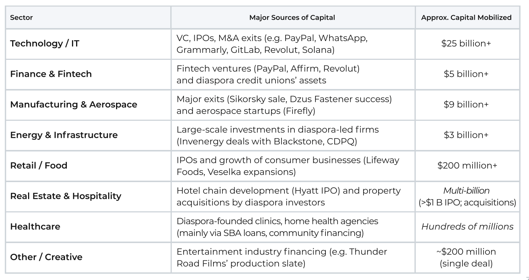Click the Approx. Capital Mobilized header

[x=467, y=17]
